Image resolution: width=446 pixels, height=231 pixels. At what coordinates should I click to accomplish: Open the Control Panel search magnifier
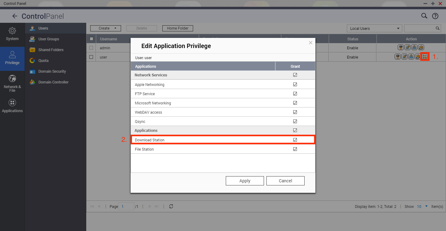tap(424, 16)
